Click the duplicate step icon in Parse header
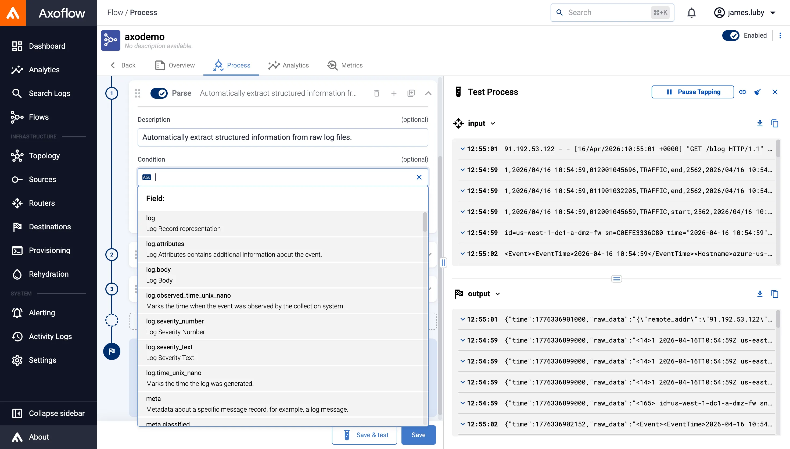790x449 pixels. [411, 93]
